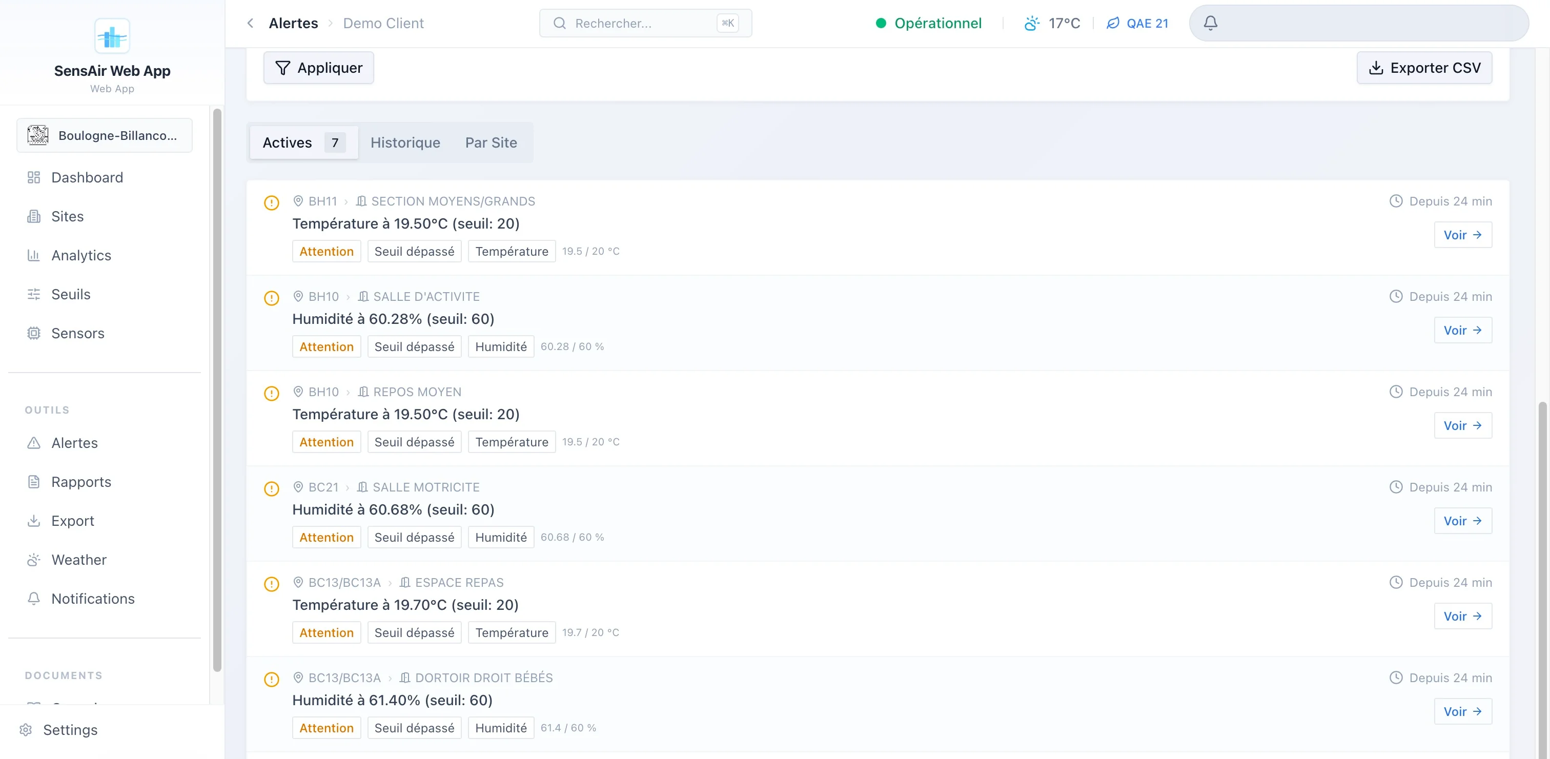Click warning icon of BH11 SECTION MOYENS/GRANDS alert
The image size is (1550, 759).
click(271, 202)
